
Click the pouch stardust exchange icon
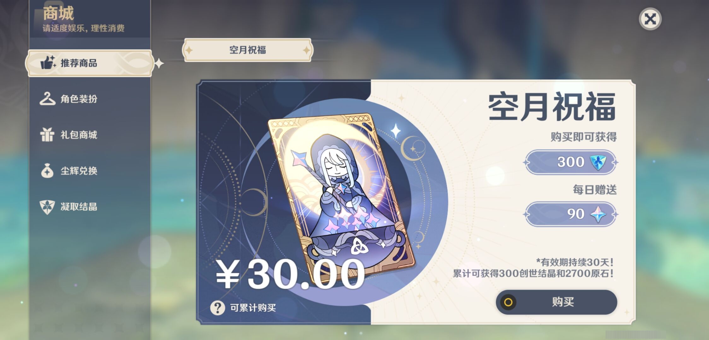[47, 170]
